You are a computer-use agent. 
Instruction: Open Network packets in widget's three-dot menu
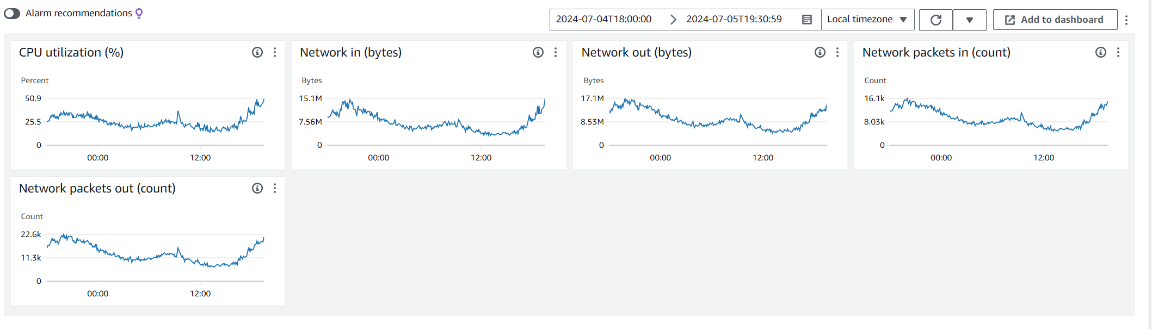tap(1118, 52)
